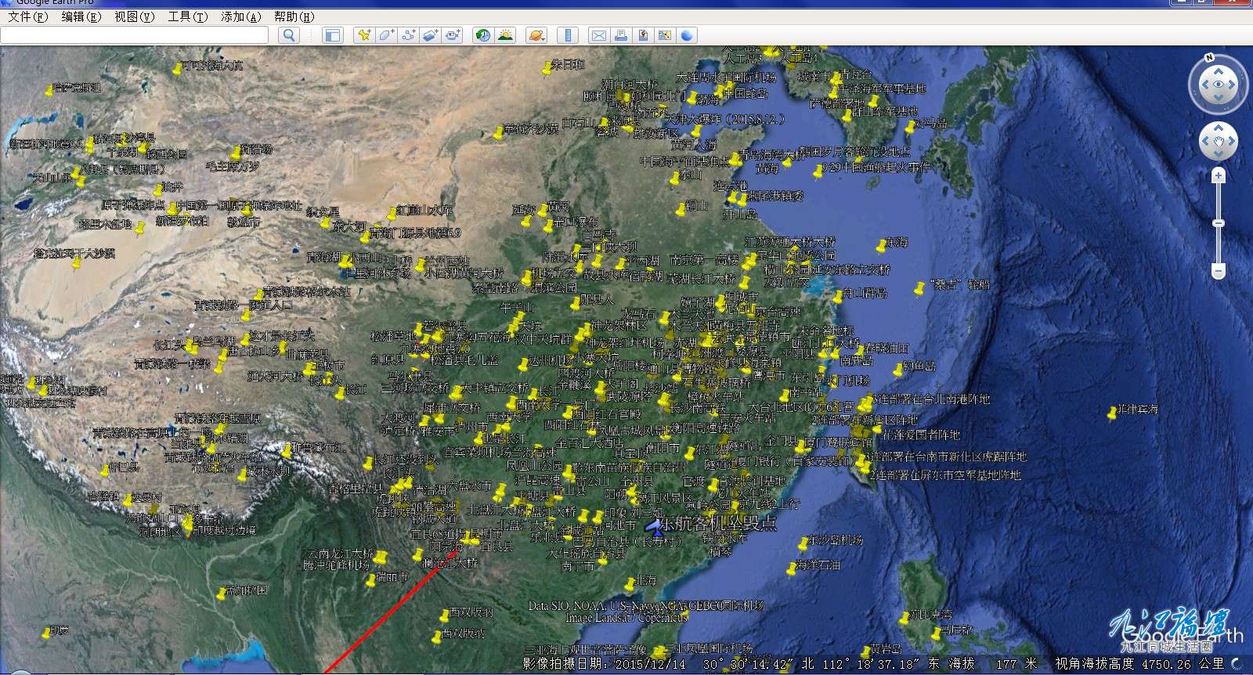Click the 舟山群岛 pushpin placemark

coord(837,296)
